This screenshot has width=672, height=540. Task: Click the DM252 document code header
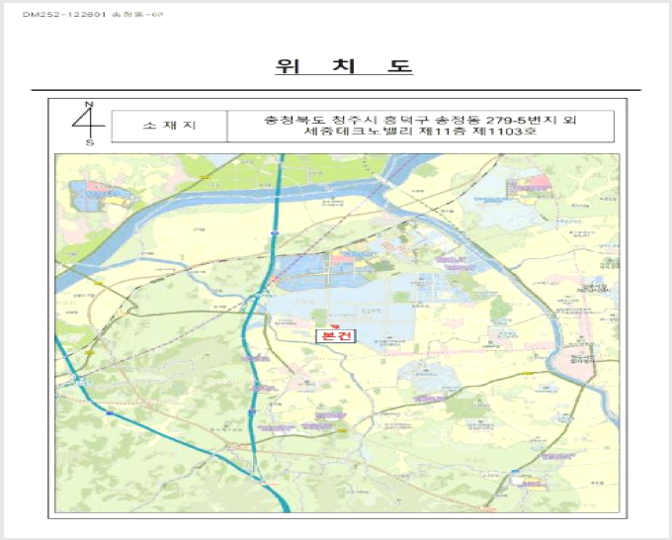tap(93, 15)
